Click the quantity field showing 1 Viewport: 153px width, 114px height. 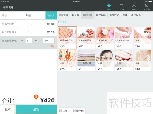[x=29, y=40]
